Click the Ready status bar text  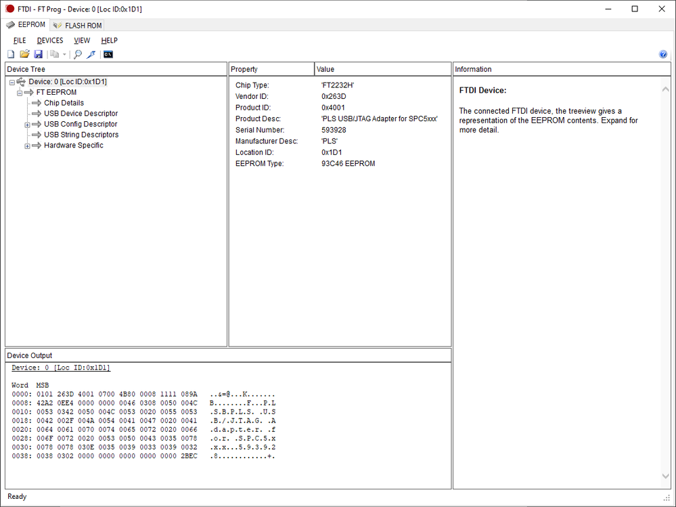click(17, 497)
